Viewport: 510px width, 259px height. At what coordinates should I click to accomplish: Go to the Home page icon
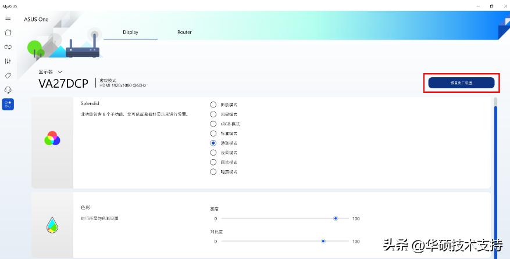(8, 32)
